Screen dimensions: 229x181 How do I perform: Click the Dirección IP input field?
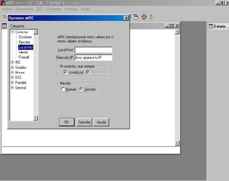click(94, 57)
